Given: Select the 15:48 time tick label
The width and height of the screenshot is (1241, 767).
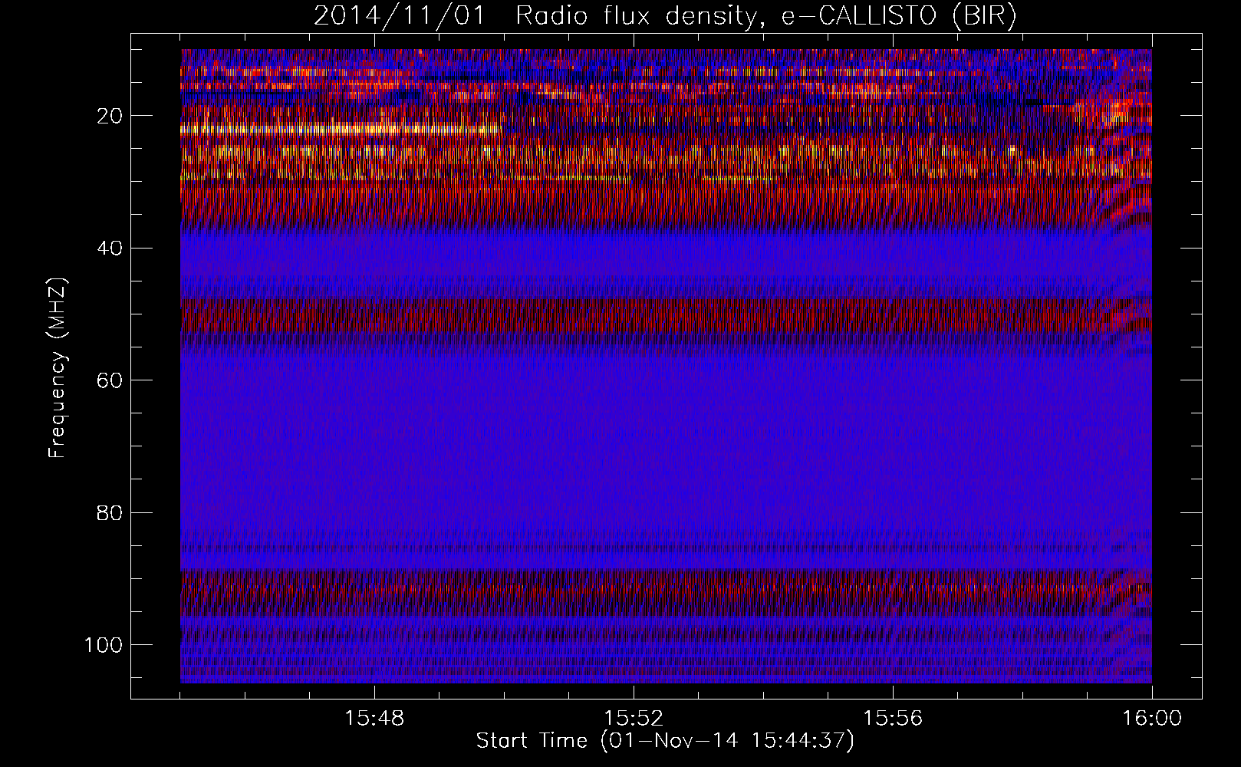Looking at the screenshot, I should (x=374, y=719).
